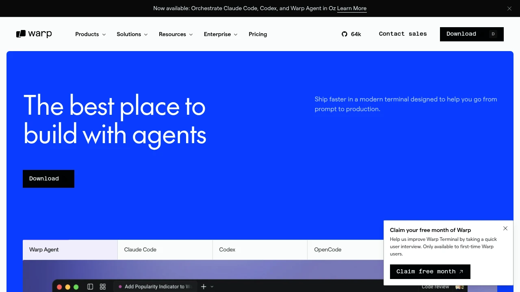Click the grid view icon in terminal preview
Image resolution: width=520 pixels, height=292 pixels.
[x=103, y=287]
